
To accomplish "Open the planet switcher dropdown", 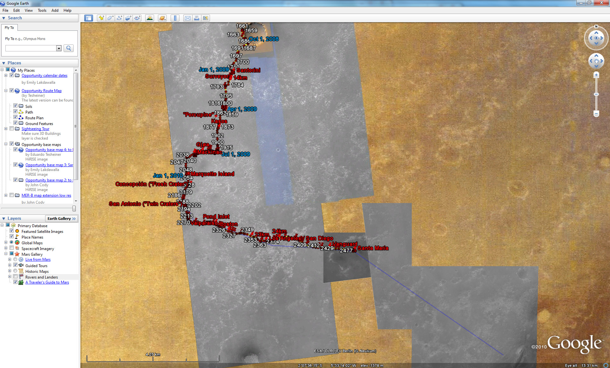I will click(x=162, y=18).
